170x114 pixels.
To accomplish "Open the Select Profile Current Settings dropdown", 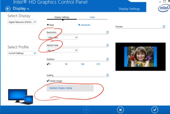I will (x=22, y=53).
